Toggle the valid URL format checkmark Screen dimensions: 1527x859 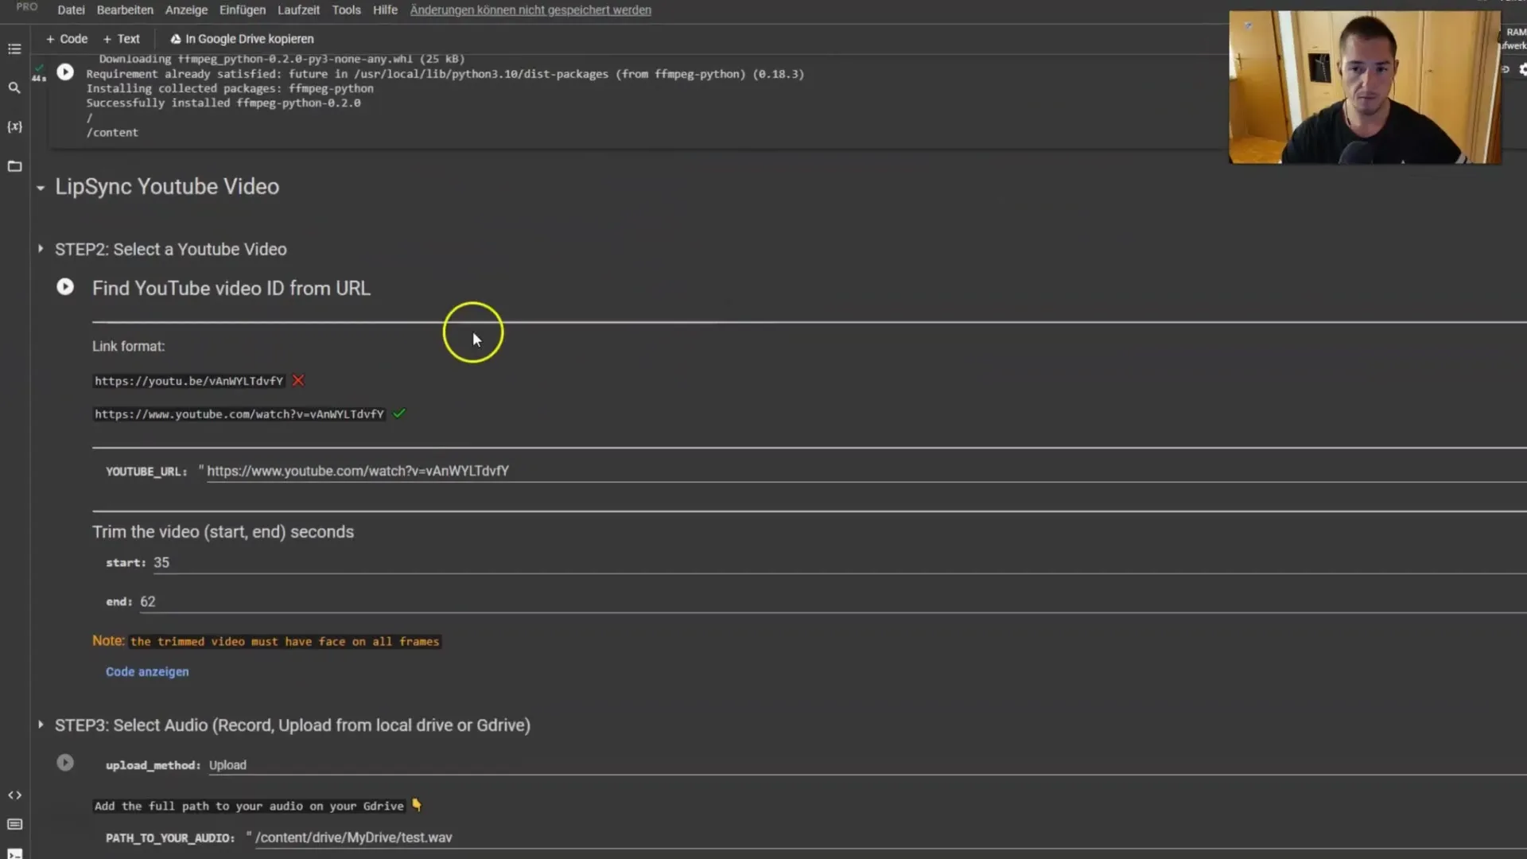[398, 412]
